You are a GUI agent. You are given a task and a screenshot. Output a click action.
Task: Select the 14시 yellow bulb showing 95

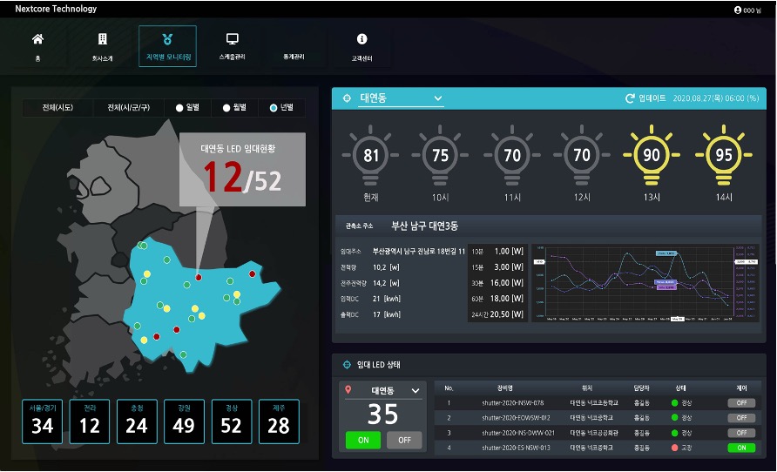[x=724, y=156]
